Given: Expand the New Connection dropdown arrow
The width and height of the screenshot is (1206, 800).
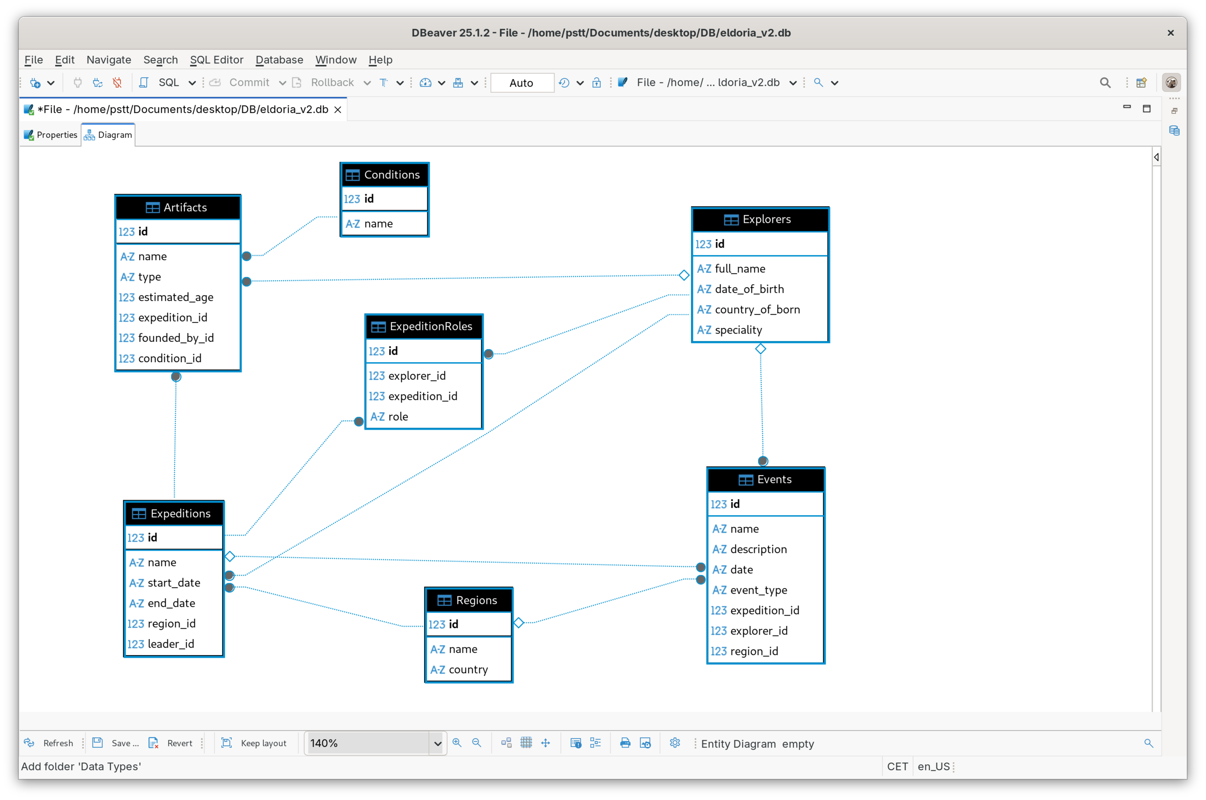Looking at the screenshot, I should 51,83.
